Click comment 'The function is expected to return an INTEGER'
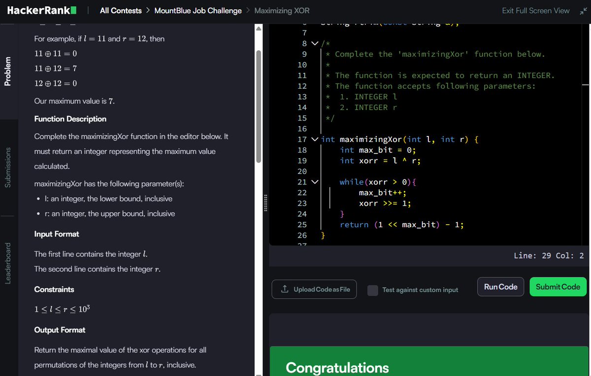591x376 pixels. pos(445,75)
